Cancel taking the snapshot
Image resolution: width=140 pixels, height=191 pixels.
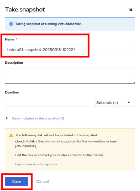click(43, 182)
